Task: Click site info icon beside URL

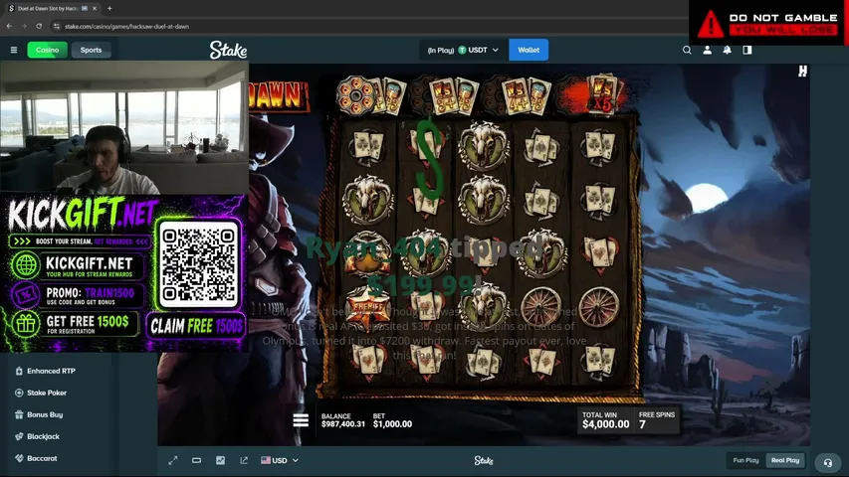Action: click(x=57, y=26)
